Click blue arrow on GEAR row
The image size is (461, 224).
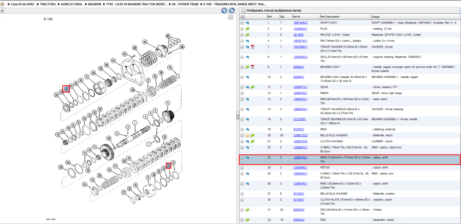[x=247, y=87]
